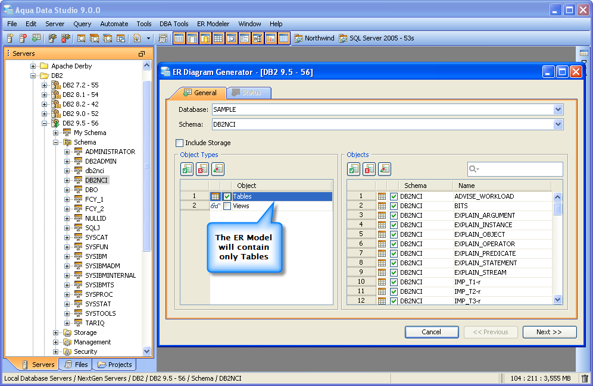Screen dimensions: 593x386
Task: Uncheck the IMP_T1-r table checkbox
Action: coord(394,282)
